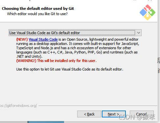This screenshot has width=160, height=123.
Task: Click the 'Choosing the default editor' heading
Action: point(38,9)
